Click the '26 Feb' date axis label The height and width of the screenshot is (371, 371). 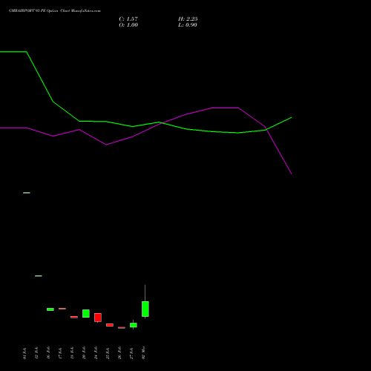click(x=119, y=353)
